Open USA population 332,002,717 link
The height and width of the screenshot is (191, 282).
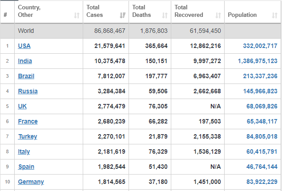(260, 46)
